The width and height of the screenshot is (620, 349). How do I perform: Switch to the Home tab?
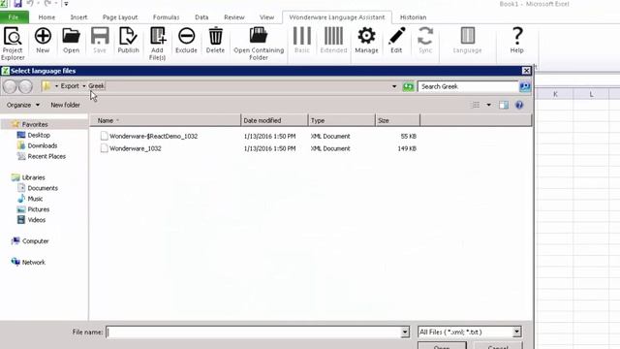coord(46,17)
